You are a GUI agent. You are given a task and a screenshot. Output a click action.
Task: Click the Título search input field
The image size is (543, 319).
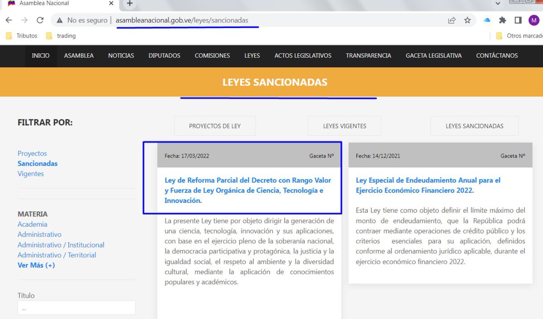pyautogui.click(x=76, y=308)
